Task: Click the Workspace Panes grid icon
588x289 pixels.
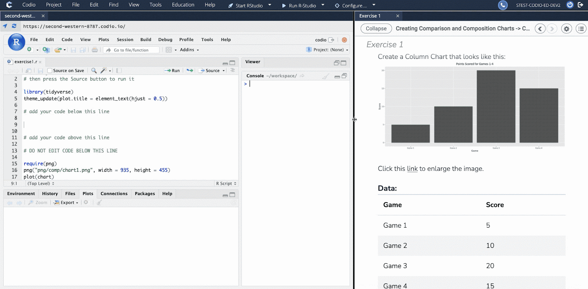Action: 169,50
